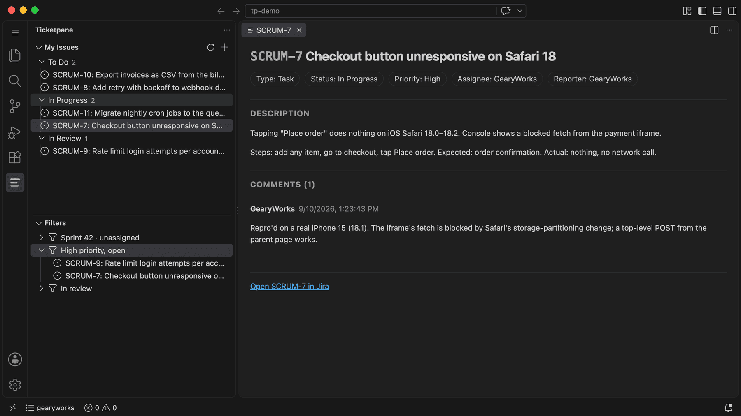Collapse the In Progress group
The height and width of the screenshot is (416, 741).
(x=42, y=100)
